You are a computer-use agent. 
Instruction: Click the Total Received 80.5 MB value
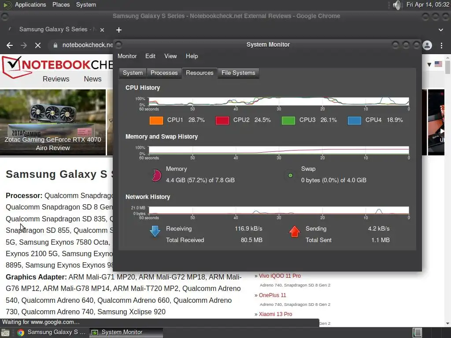251,240
